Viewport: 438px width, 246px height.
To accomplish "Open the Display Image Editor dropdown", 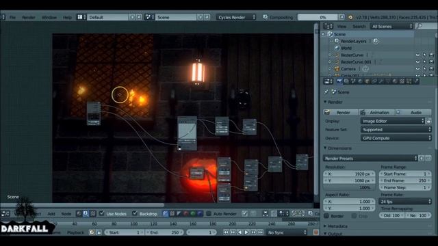I will coord(392,121).
